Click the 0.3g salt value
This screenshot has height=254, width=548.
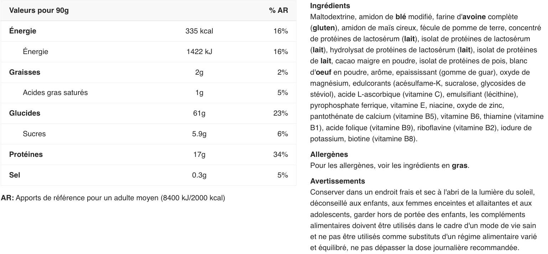pyautogui.click(x=199, y=175)
